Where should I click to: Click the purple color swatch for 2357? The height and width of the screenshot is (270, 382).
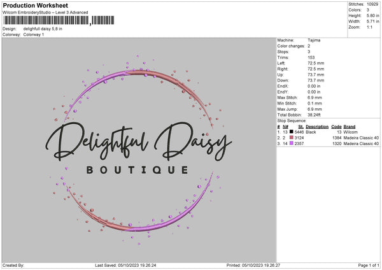click(291, 143)
